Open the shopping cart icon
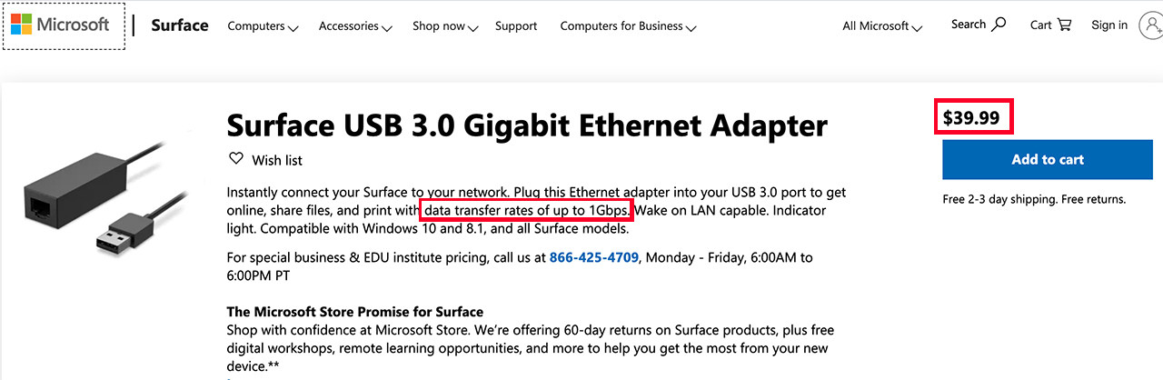Viewport: 1163px width, 380px height. coord(1064,25)
